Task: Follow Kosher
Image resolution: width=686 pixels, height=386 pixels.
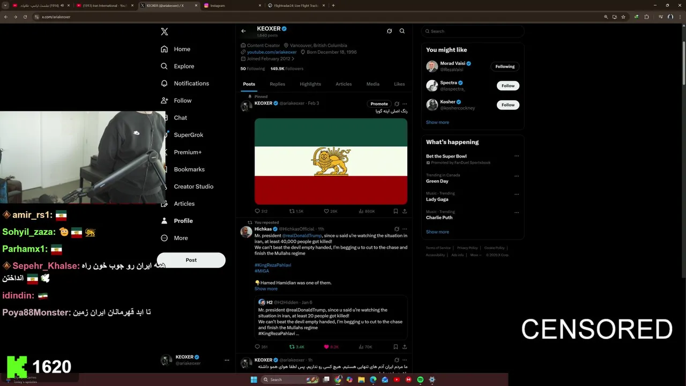Action: tap(508, 105)
